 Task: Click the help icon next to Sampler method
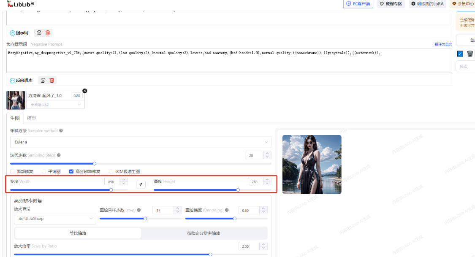point(61,131)
